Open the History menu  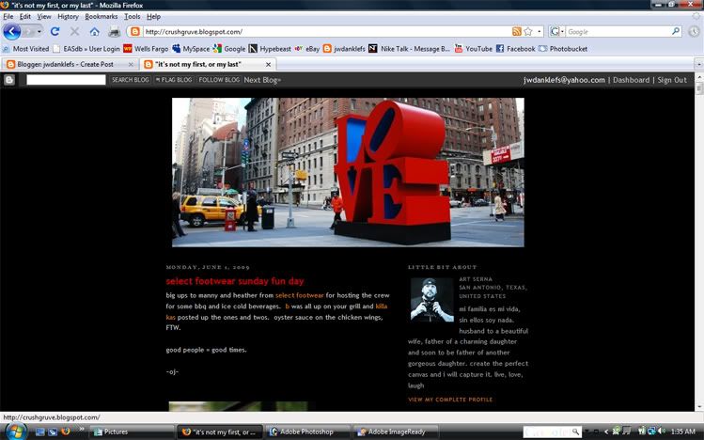pos(68,16)
